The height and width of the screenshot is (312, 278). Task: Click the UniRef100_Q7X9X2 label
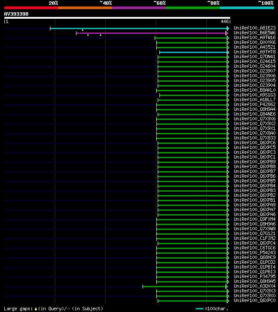[255, 123]
